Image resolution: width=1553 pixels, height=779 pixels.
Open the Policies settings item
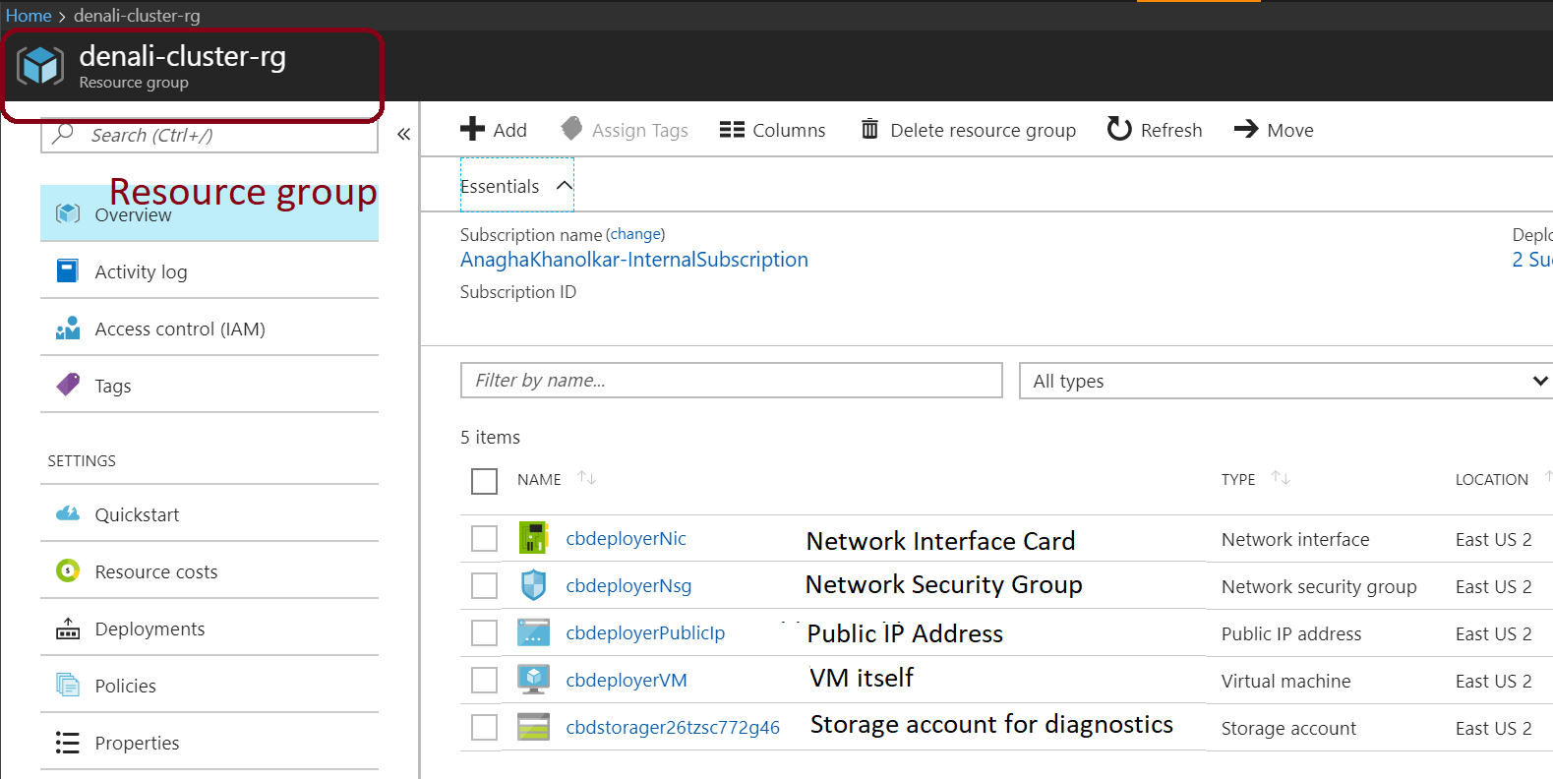click(x=209, y=685)
